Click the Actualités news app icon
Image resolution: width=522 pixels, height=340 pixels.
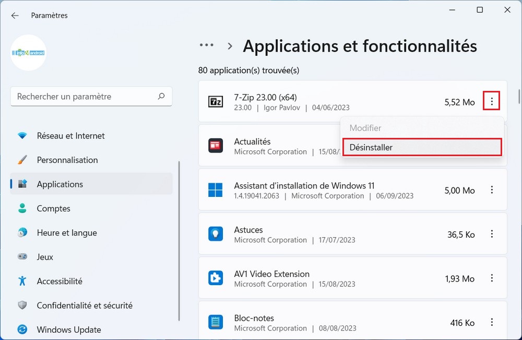point(216,146)
